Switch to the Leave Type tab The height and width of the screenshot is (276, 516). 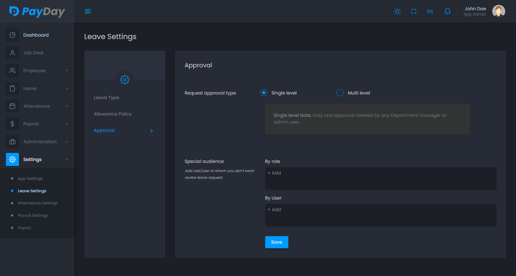[x=106, y=97]
